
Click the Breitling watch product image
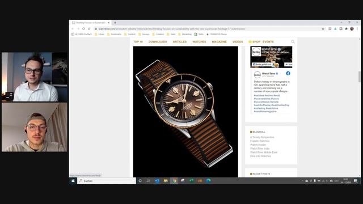point(185,112)
